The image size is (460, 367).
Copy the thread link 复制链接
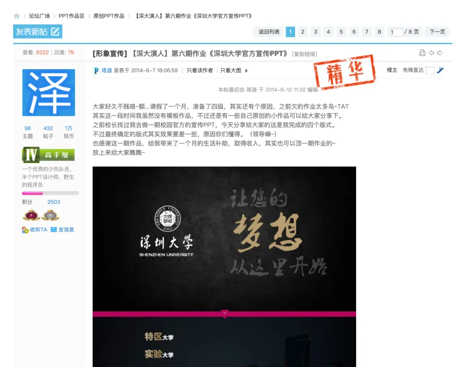[x=305, y=54]
